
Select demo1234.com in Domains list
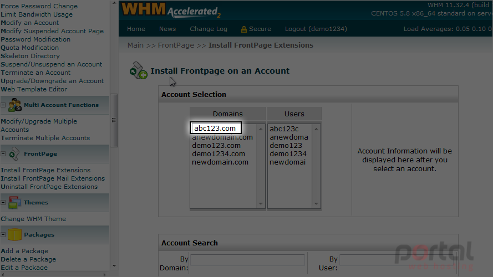(x=218, y=154)
